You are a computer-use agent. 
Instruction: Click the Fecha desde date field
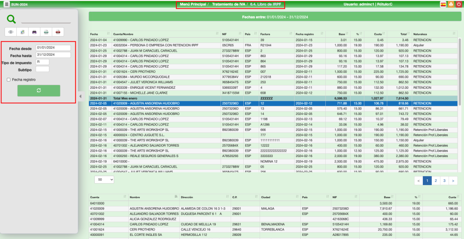53,48
